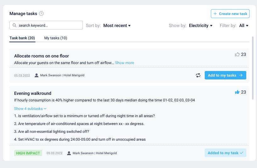Click the search keyword input field
Viewport: 257px width, 168px height.
pyautogui.click(x=49, y=25)
